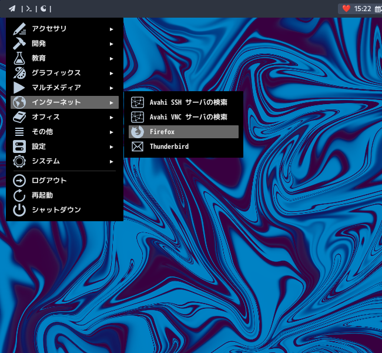Click the インターネット globe icon
Viewport: 382px width, 353px height.
pos(19,102)
